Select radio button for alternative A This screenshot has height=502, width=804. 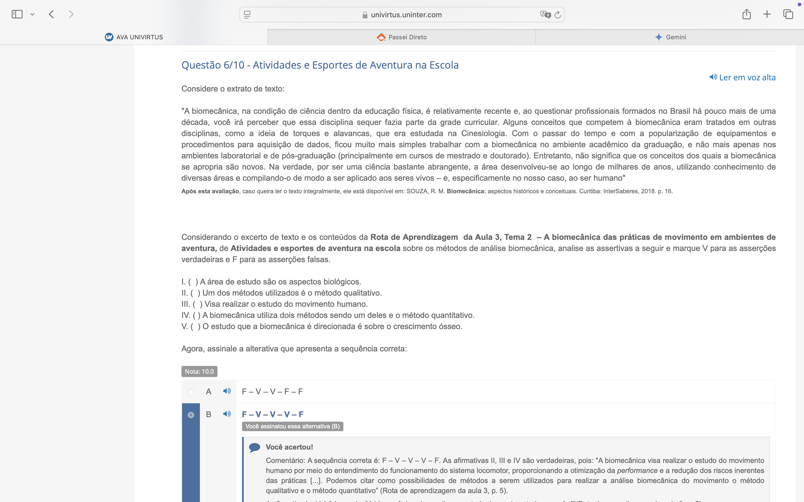[191, 392]
